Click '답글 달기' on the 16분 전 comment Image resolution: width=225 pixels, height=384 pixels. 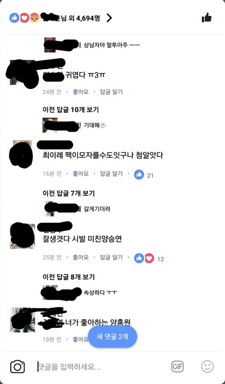111,174
